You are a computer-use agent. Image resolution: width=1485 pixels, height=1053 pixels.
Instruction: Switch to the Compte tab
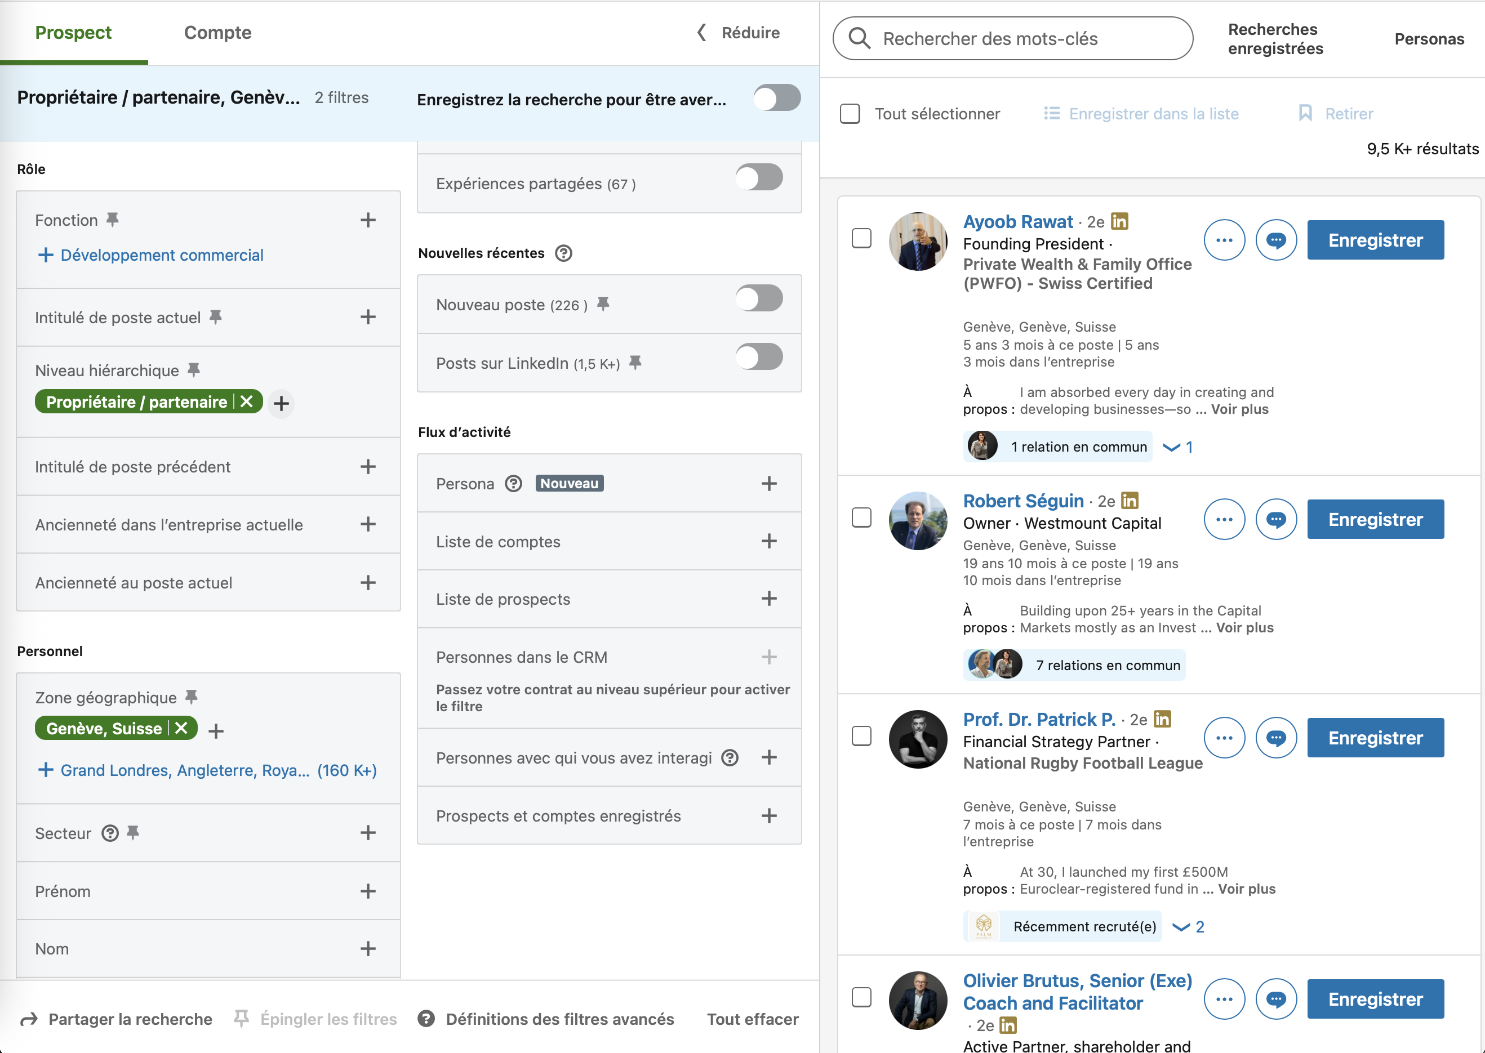(217, 33)
